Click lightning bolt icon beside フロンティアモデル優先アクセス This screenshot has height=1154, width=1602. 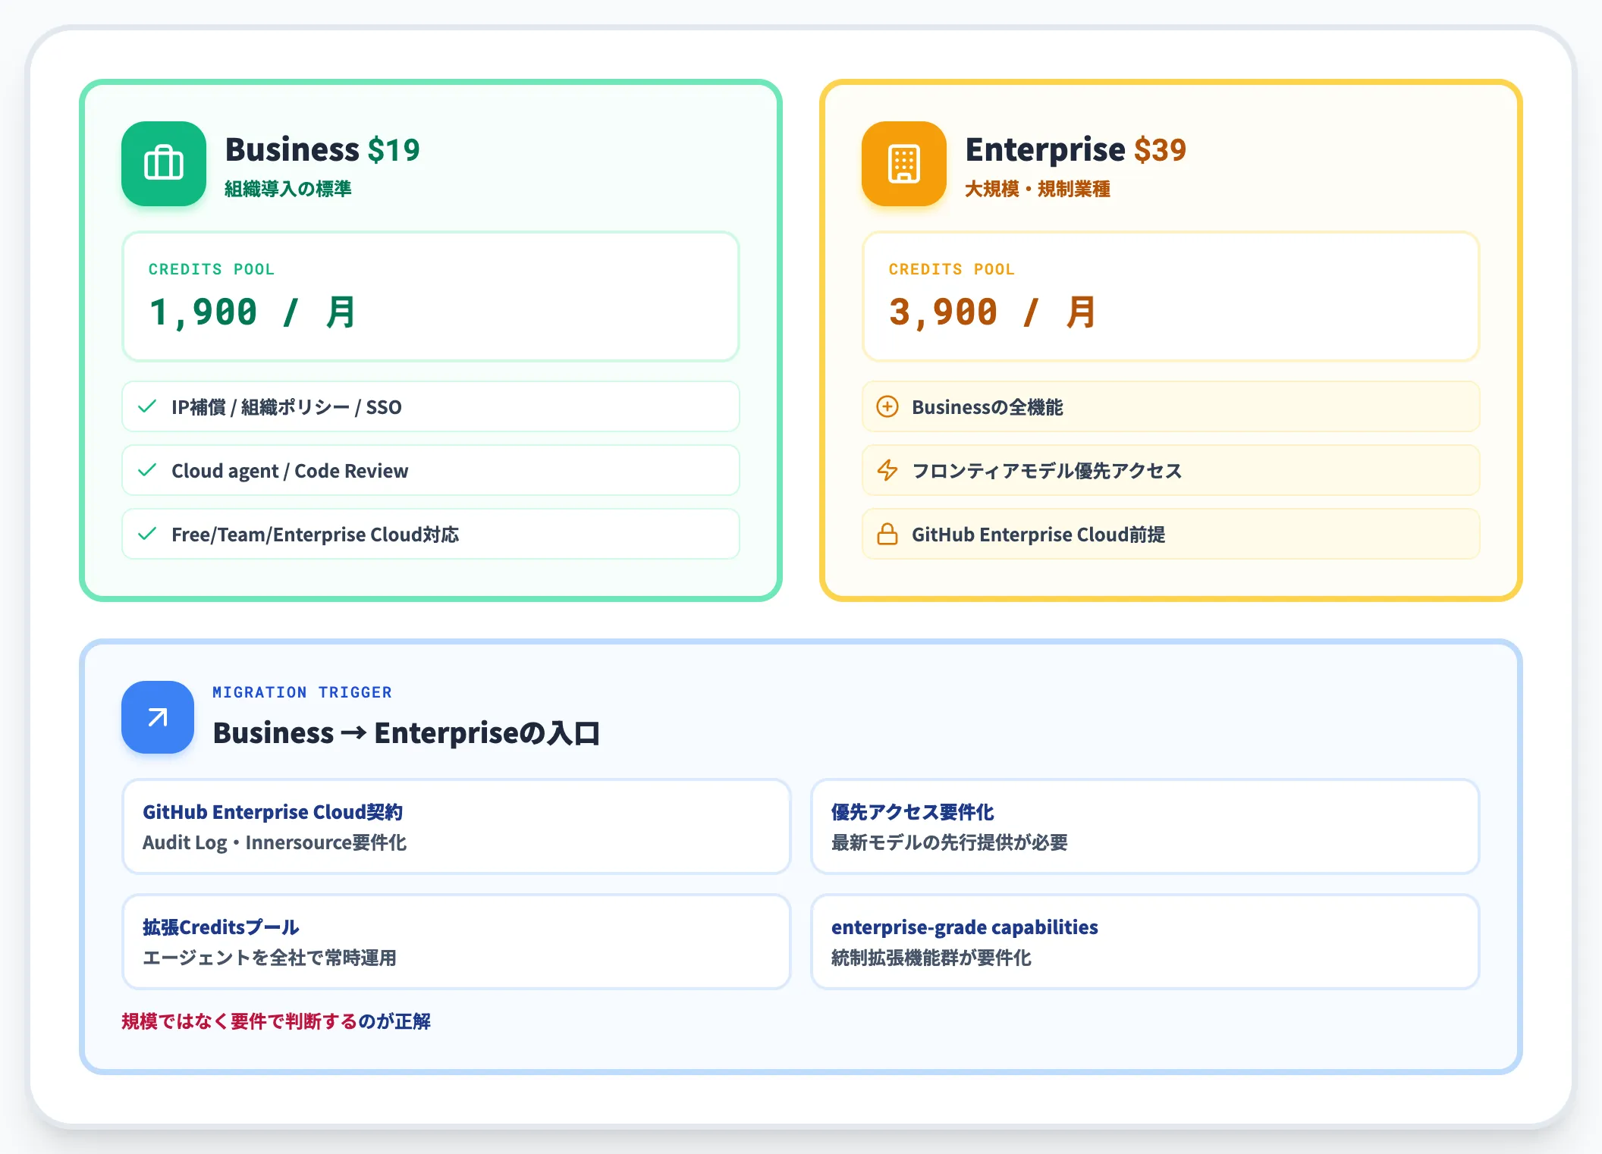point(887,470)
